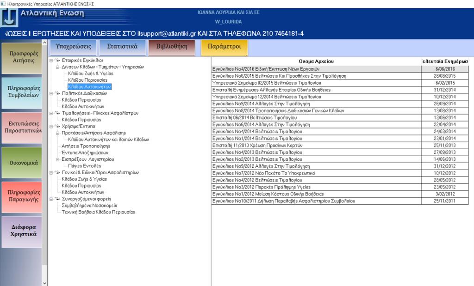
Task: Click the date cell 13/08/2014
Action: click(x=445, y=111)
